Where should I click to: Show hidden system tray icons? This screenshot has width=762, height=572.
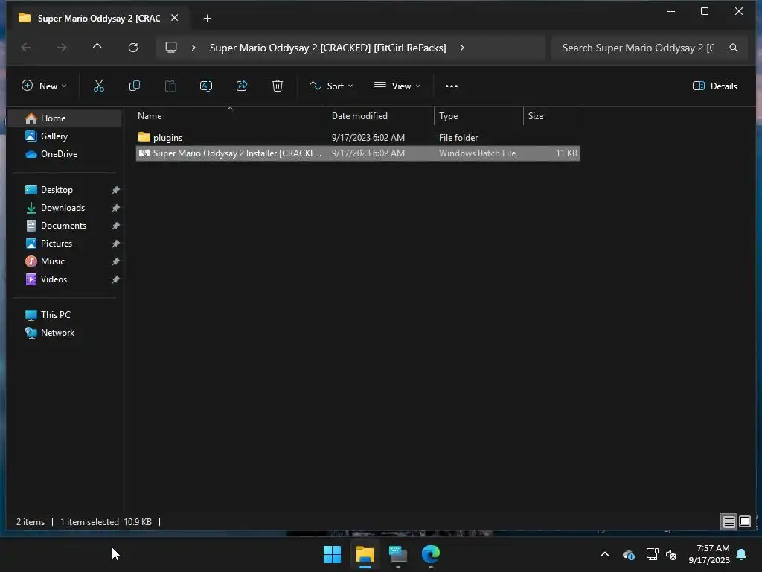605,554
